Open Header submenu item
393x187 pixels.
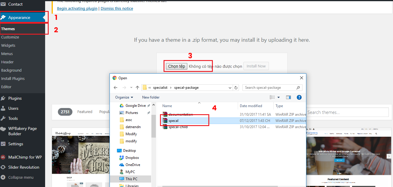7,62
